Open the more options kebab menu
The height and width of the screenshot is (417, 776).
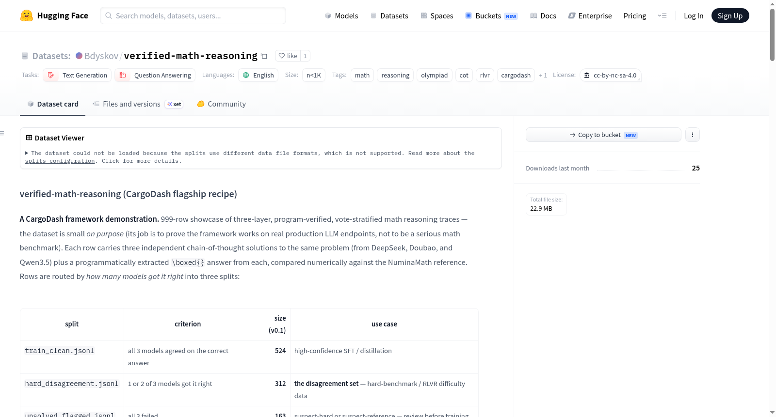[693, 135]
